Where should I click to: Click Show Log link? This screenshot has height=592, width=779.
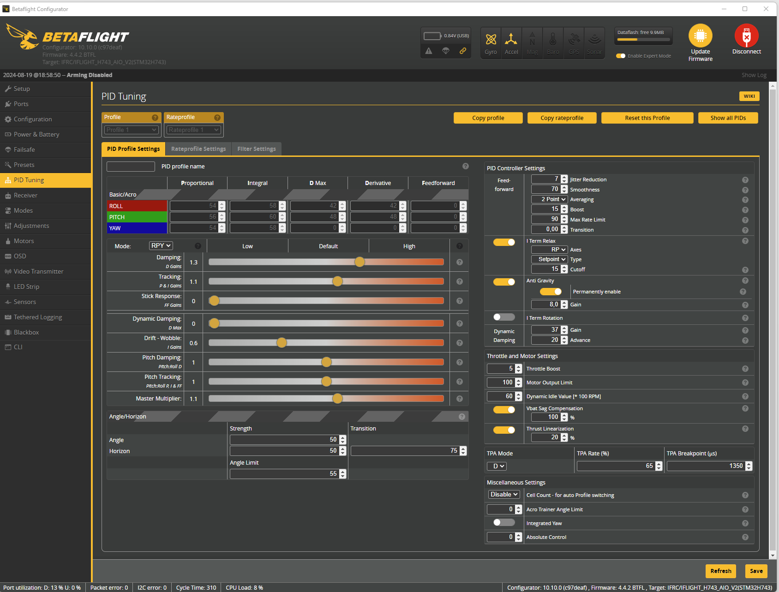(754, 75)
